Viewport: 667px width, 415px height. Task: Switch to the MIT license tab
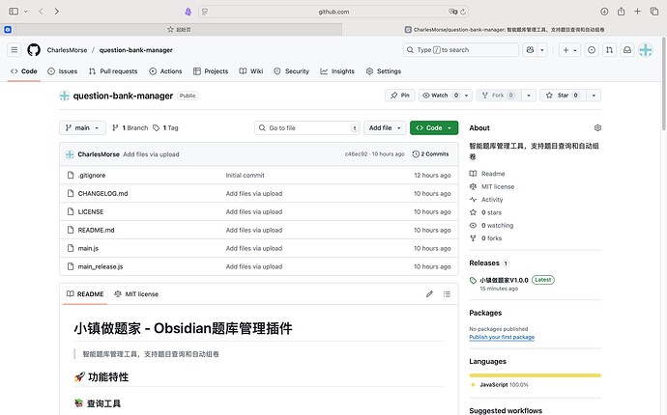[135, 293]
